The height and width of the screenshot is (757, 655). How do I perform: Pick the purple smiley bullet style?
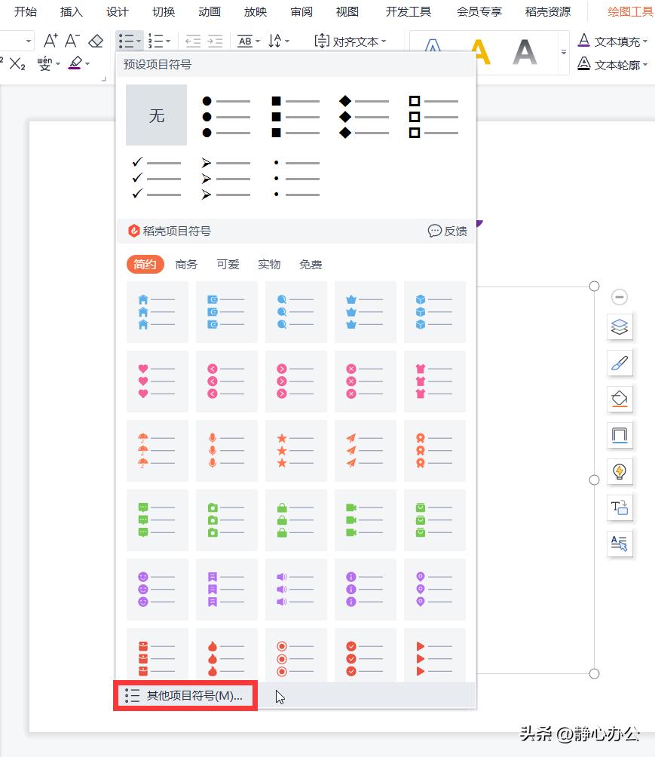[x=158, y=590]
